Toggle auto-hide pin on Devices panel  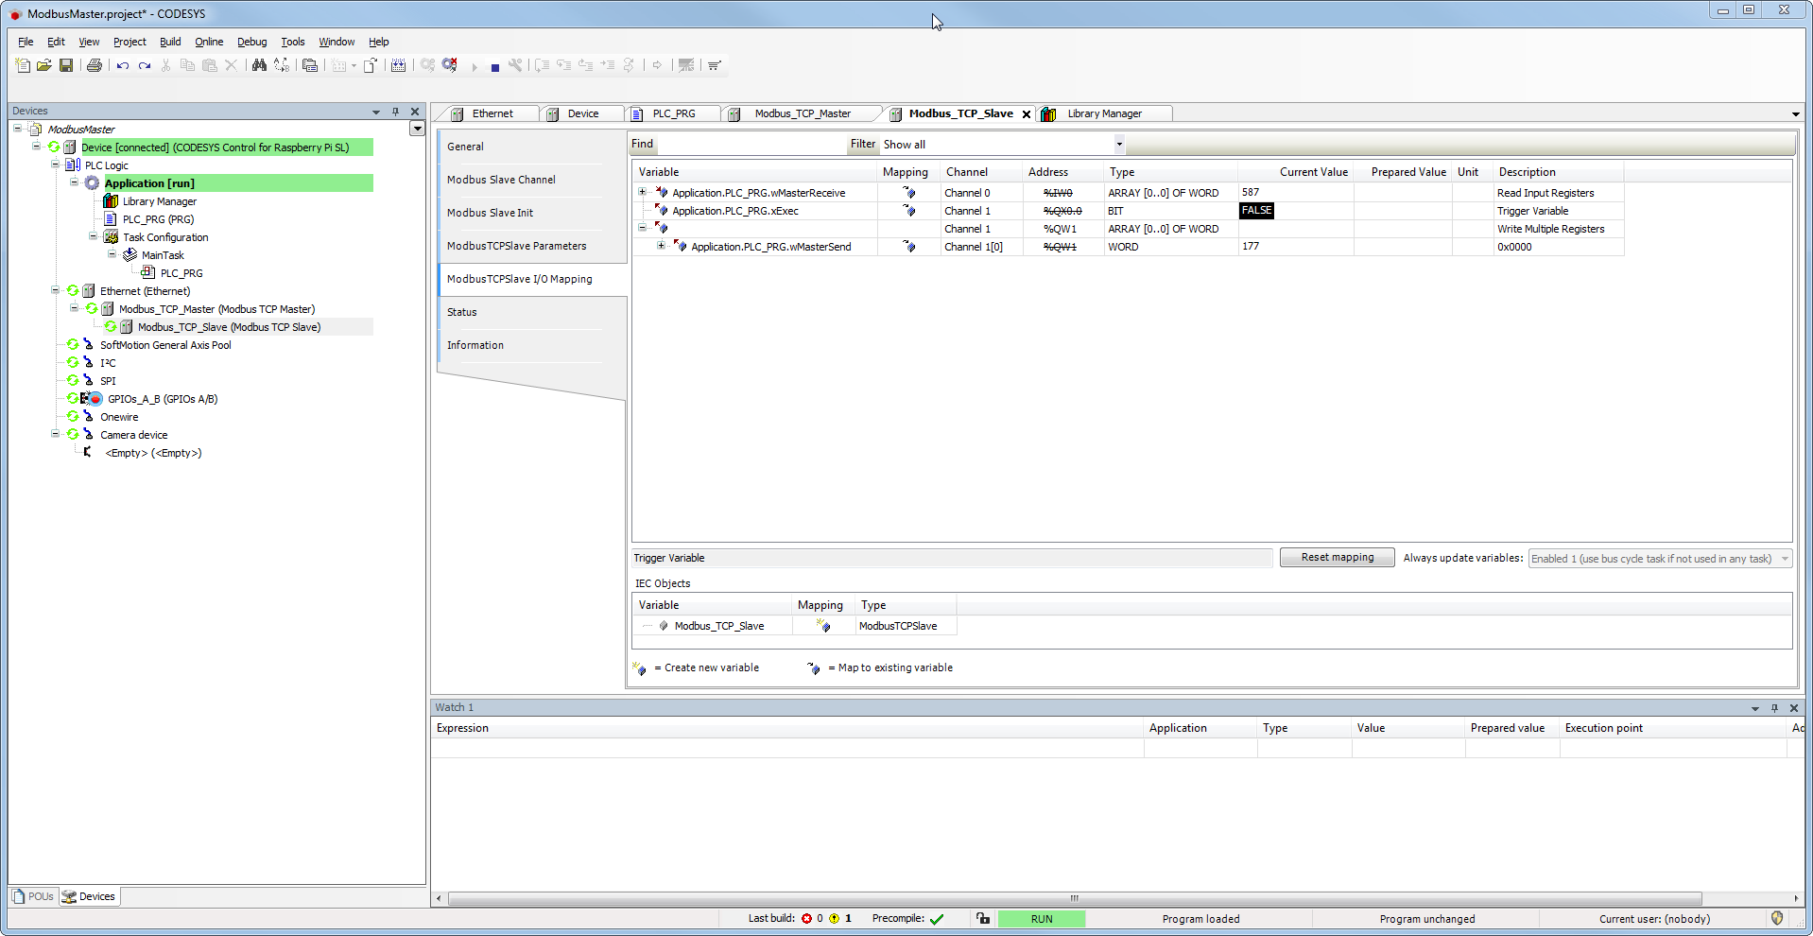point(395,112)
